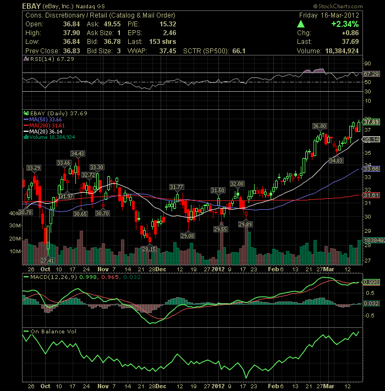The image size is (385, 391).
Task: Click the High value 37.90
Action: (71, 33)
